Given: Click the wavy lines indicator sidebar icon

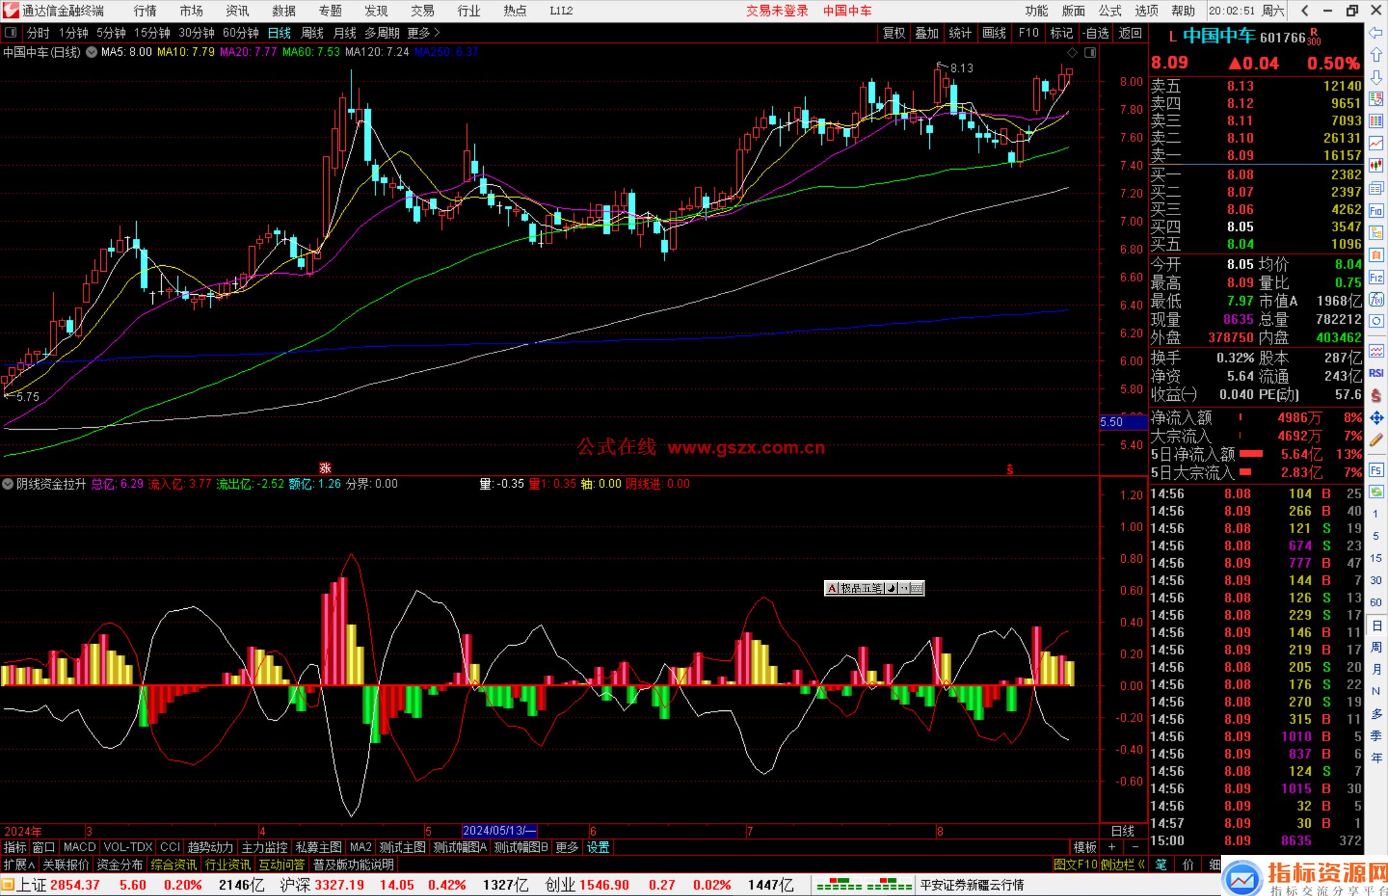Looking at the screenshot, I should coord(1376,351).
